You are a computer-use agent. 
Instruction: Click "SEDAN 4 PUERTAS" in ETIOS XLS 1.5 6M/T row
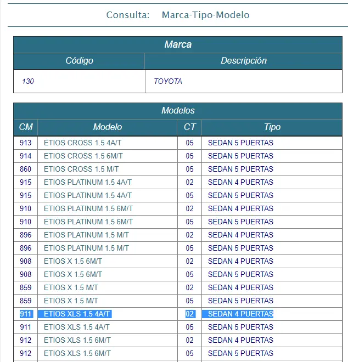240,340
